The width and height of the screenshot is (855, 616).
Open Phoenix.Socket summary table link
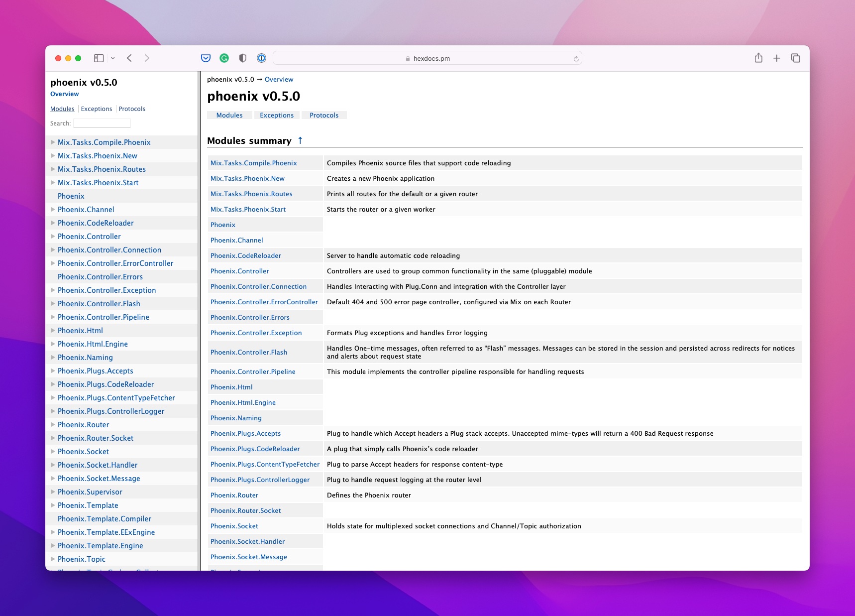(234, 526)
